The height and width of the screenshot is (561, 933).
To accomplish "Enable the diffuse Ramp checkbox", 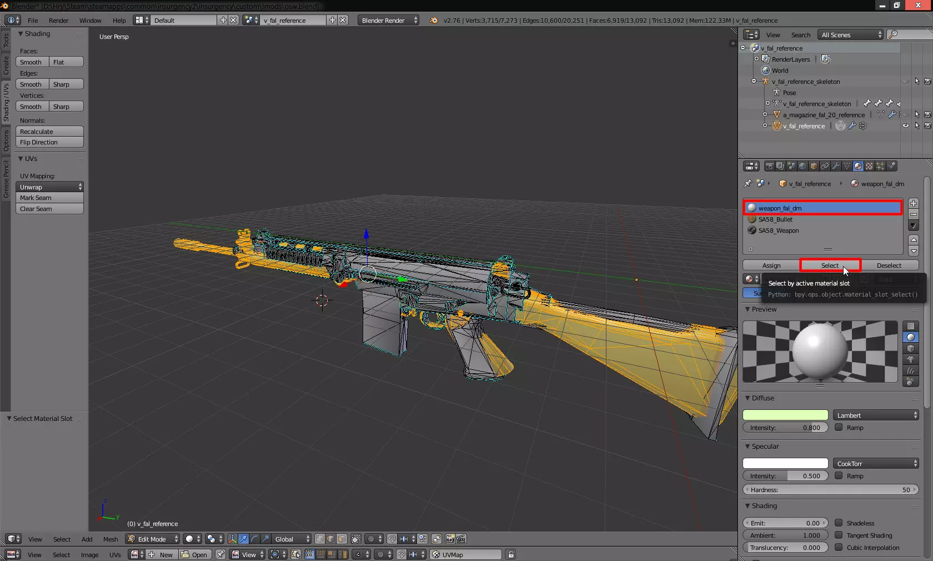I will click(x=839, y=428).
